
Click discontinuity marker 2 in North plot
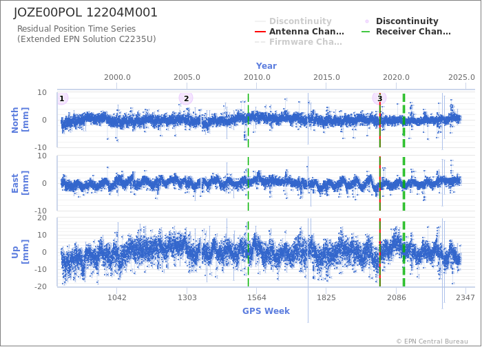tap(186, 98)
